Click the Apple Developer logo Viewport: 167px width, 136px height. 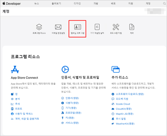click(x=11, y=4)
